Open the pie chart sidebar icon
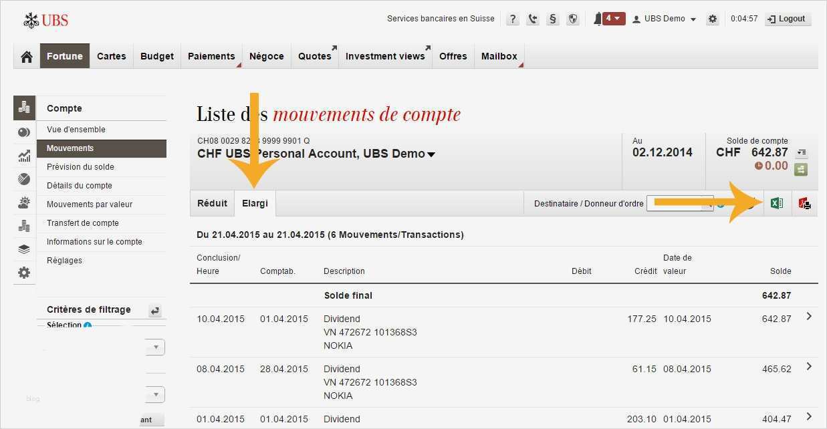 (x=24, y=132)
